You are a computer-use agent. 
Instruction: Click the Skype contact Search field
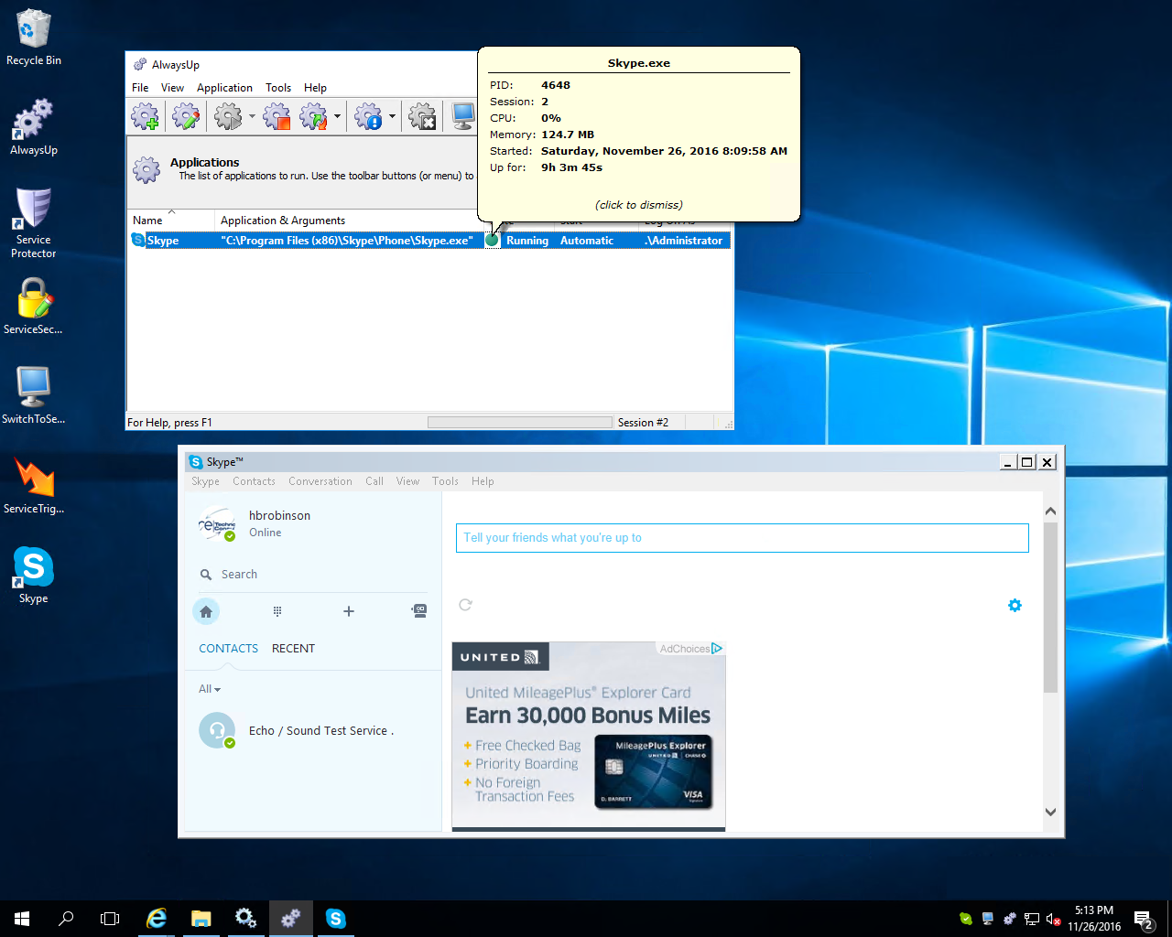point(311,575)
